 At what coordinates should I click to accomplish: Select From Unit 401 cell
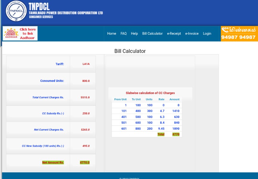click(124, 117)
